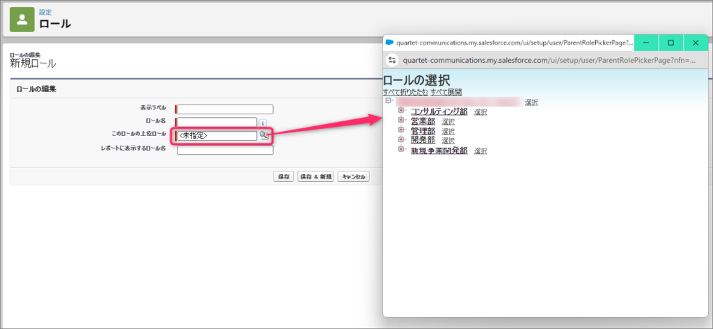
Task: Click 選択 link next to 開発部
Action: pyautogui.click(x=448, y=141)
